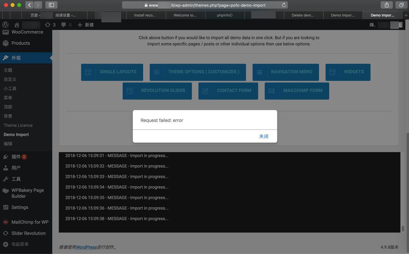Open MailChimp for WP menu
Viewport: 409px width, 254px height.
[x=26, y=222]
